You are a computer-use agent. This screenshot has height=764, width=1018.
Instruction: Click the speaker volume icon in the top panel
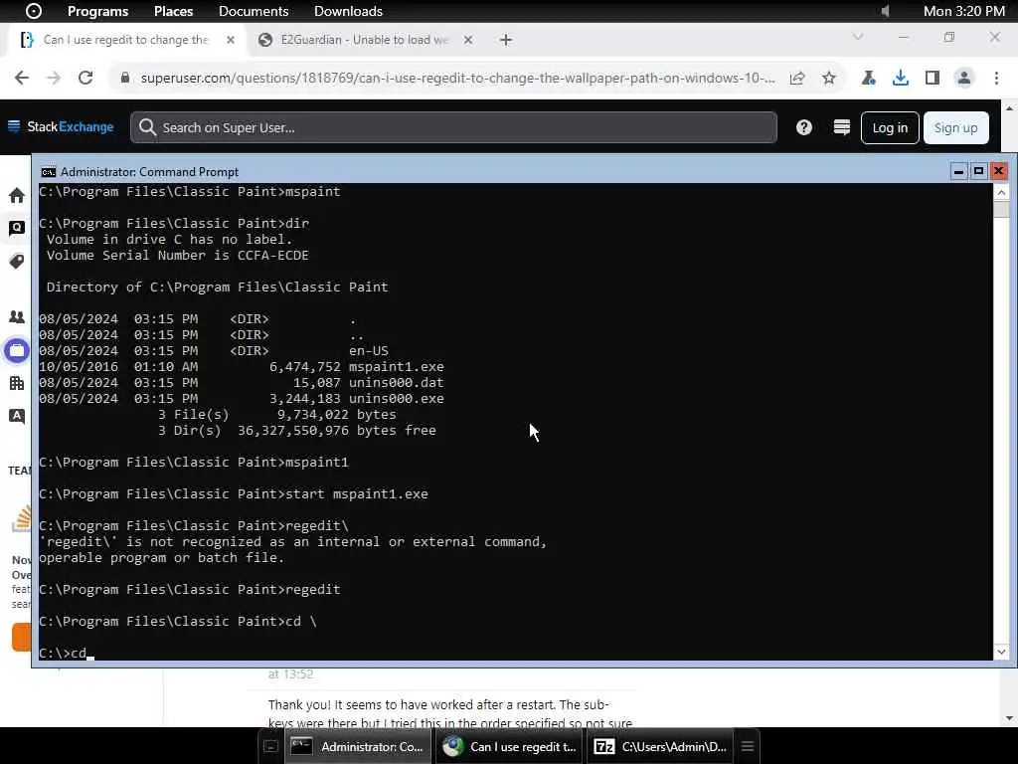(885, 11)
